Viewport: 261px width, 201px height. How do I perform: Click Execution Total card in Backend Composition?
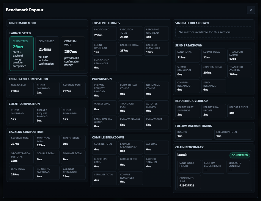(x=47, y=142)
